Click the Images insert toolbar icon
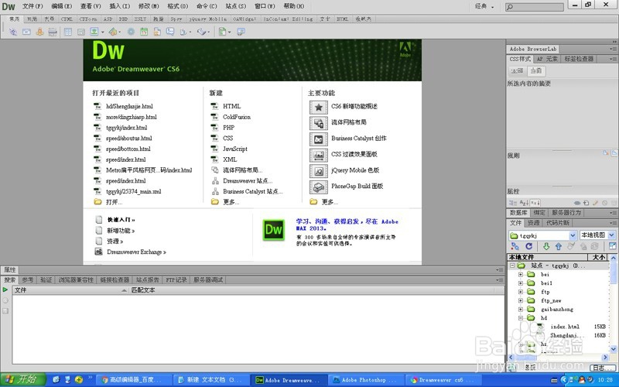The width and height of the screenshot is (619, 387). pos(94,32)
